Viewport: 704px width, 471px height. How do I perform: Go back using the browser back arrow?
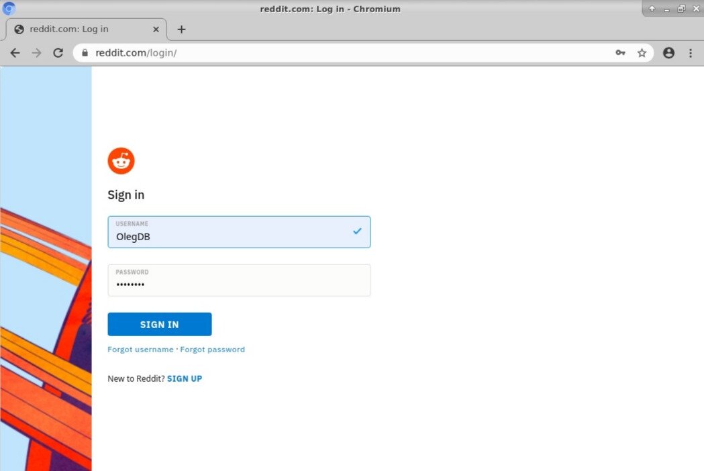click(x=15, y=53)
